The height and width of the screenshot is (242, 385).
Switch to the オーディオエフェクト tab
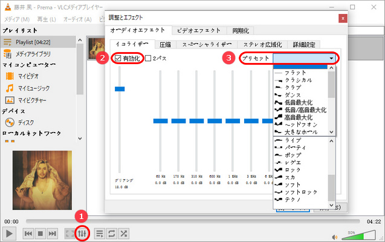pos(138,30)
